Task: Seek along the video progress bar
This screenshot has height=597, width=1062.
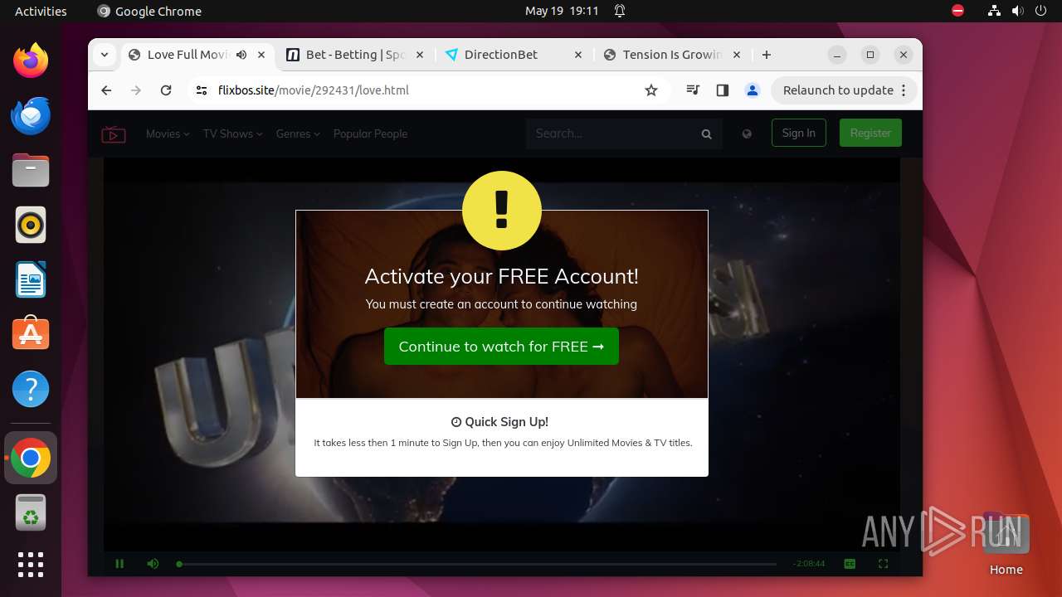Action: click(x=477, y=564)
